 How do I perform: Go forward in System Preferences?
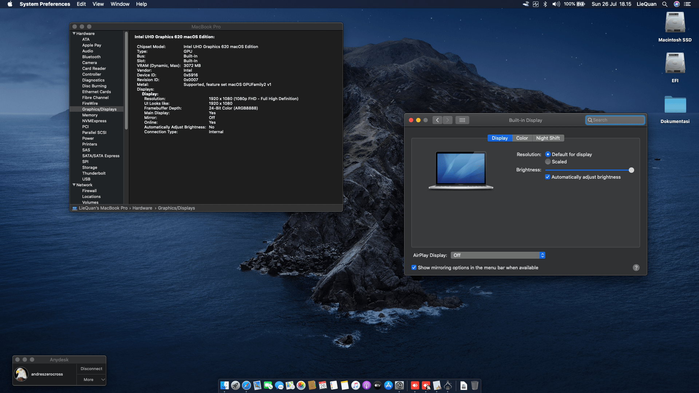[447, 120]
